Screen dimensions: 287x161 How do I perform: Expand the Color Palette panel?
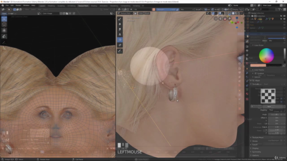click(259, 70)
